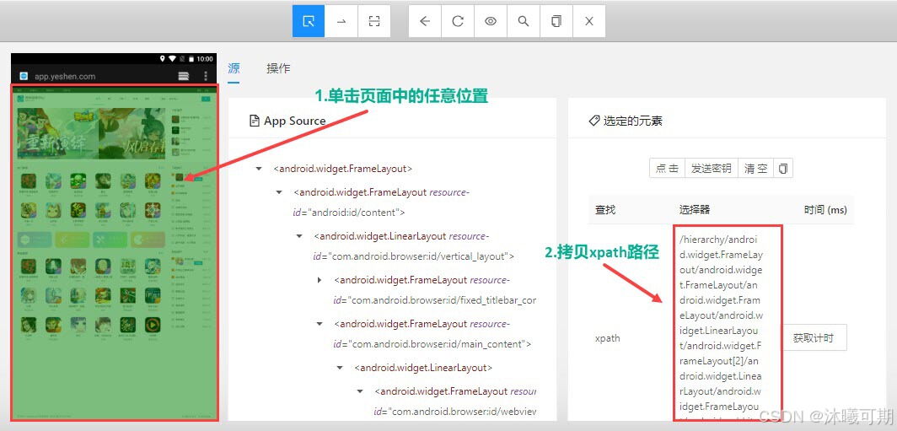Expand the fixed_titlebar_con FrameLayout node
The image size is (897, 431).
[x=320, y=280]
